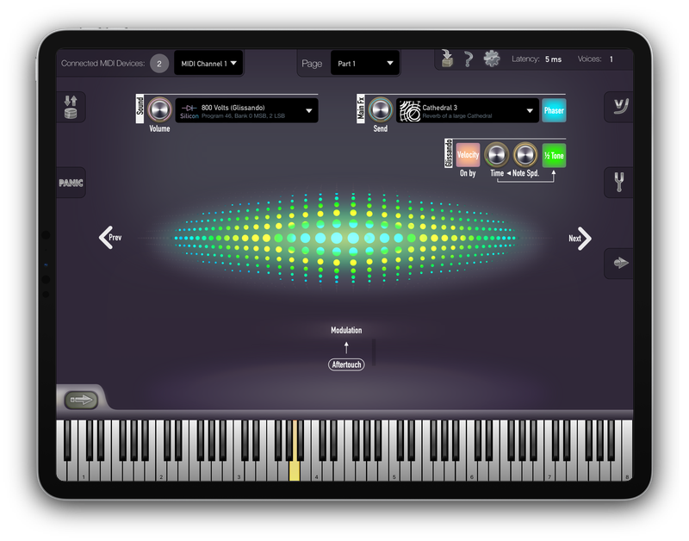The height and width of the screenshot is (541, 689).
Task: Click the Aftertouch modulation source label
Action: coord(346,365)
